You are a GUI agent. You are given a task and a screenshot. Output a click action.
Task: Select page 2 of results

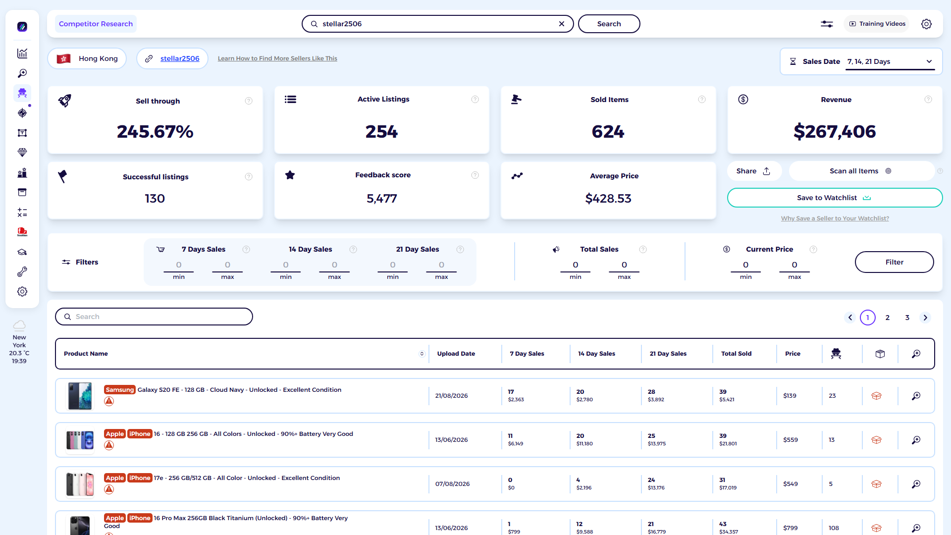[x=888, y=318]
